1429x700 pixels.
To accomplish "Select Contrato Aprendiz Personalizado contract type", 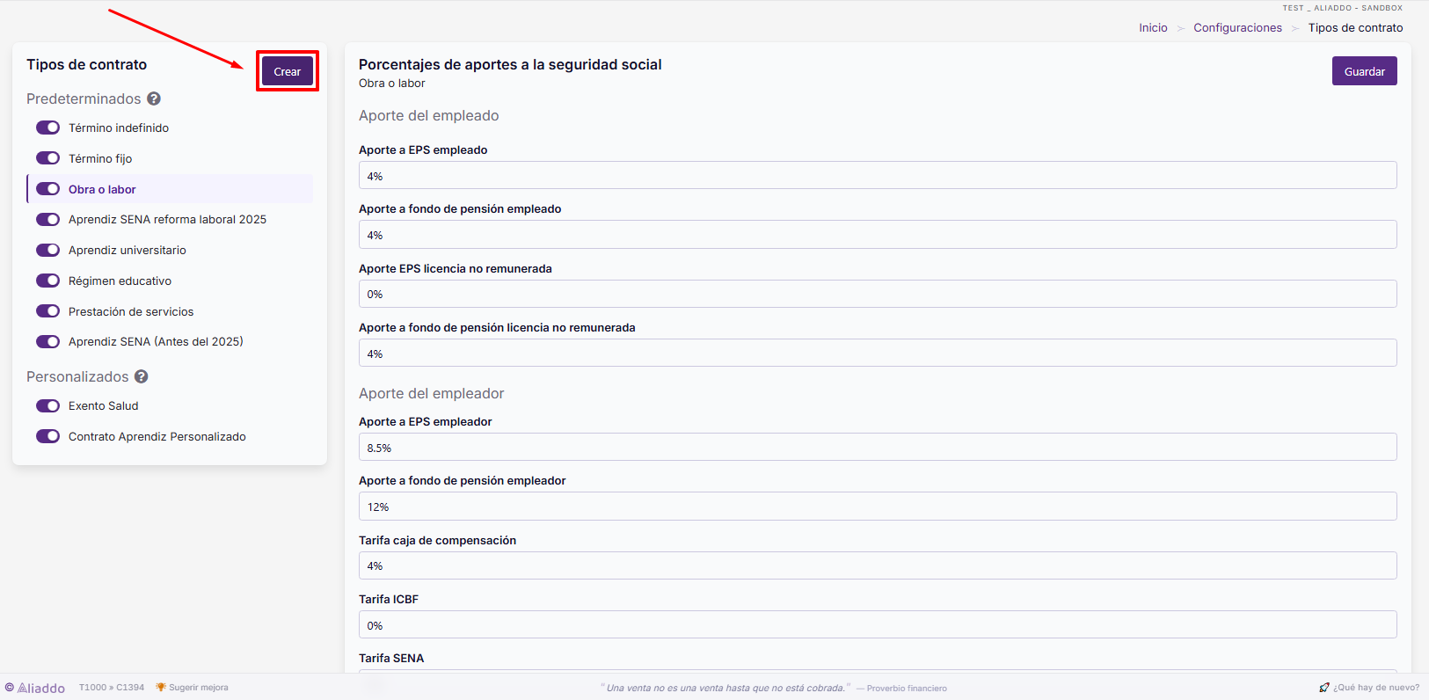I will (157, 436).
